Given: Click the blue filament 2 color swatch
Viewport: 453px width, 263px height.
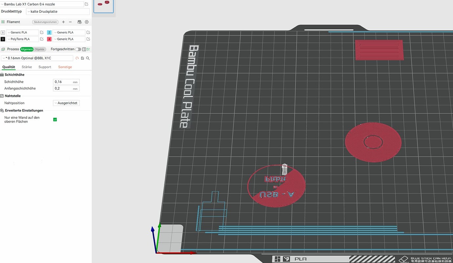Looking at the screenshot, I should tap(49, 32).
